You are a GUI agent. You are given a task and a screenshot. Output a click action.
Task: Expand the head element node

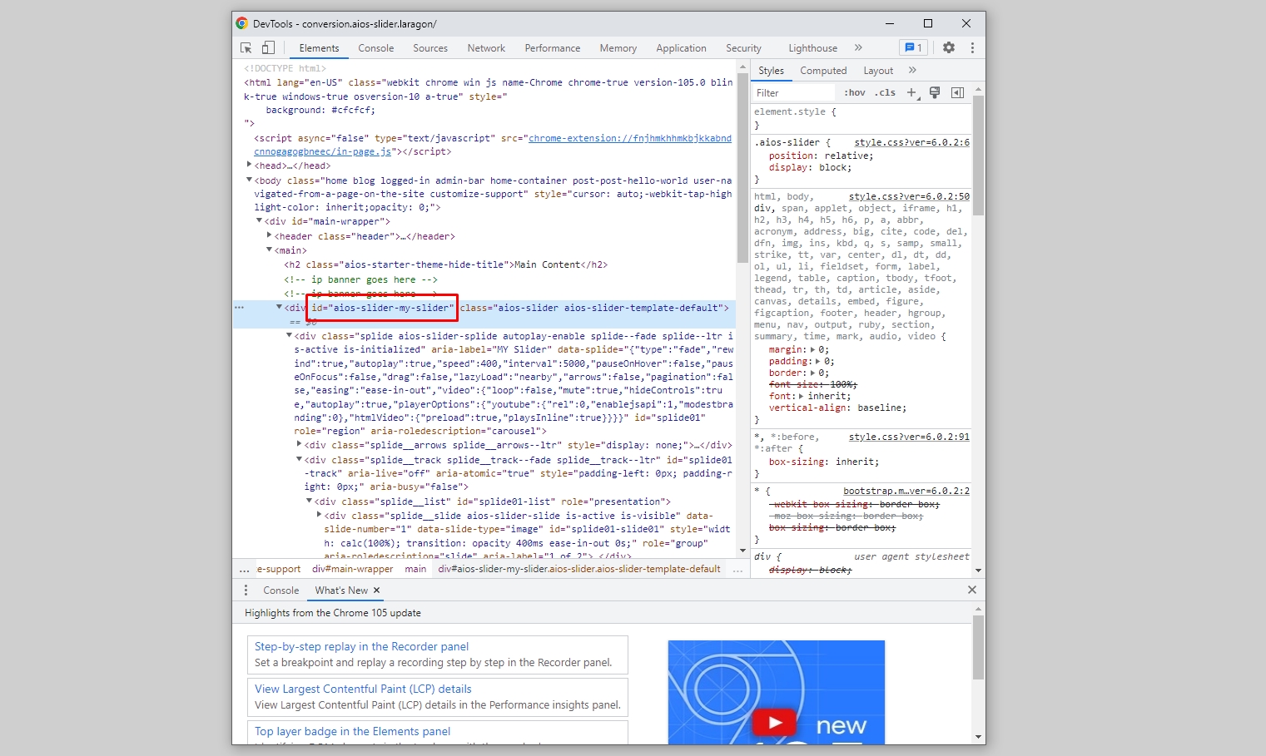[x=249, y=166]
